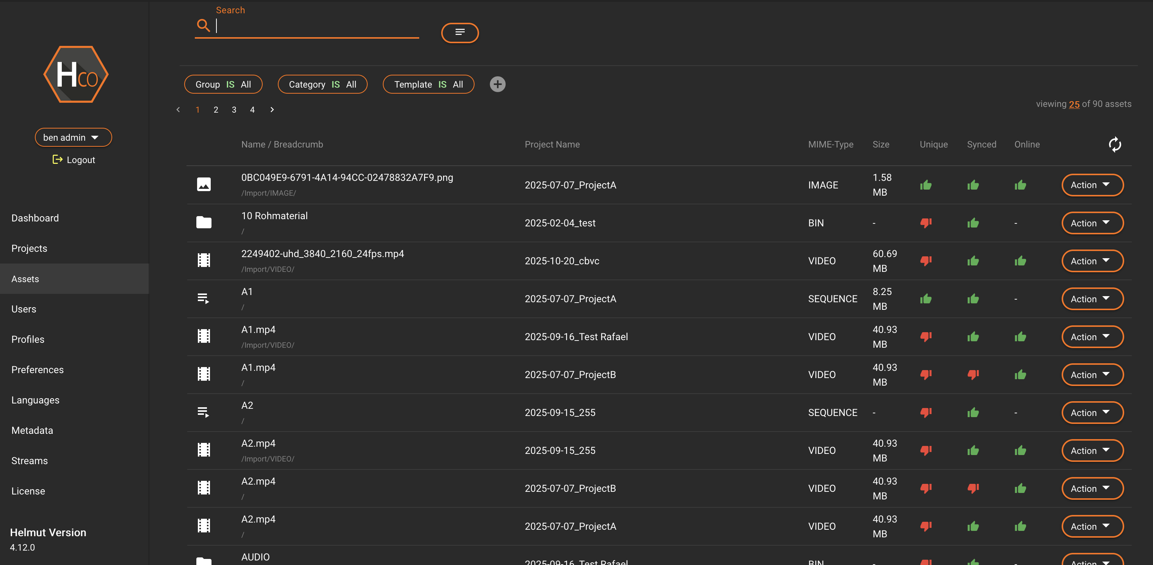Click the Helmut Hco hexagon logo
1153x565 pixels.
pos(76,74)
